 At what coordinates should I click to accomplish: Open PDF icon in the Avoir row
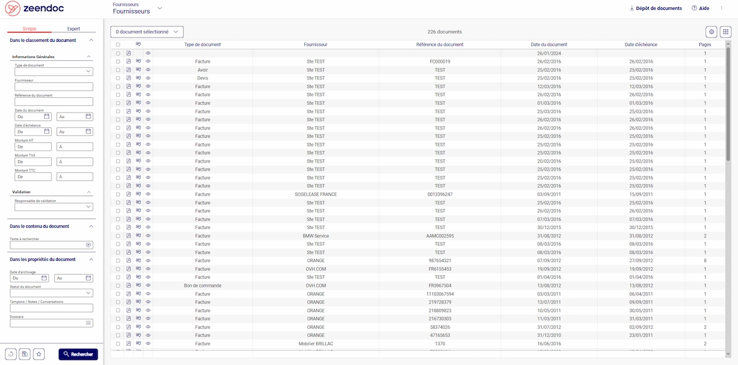pos(129,70)
